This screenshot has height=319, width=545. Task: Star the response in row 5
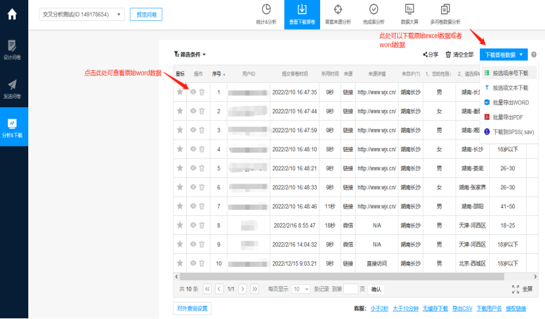(179, 168)
